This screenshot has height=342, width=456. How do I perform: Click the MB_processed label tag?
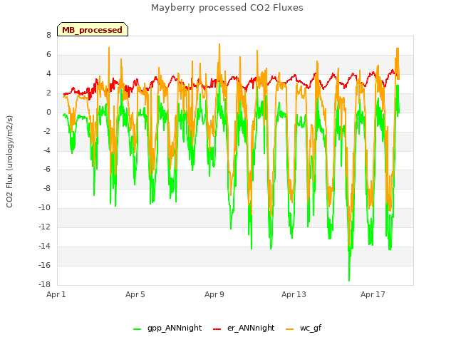93,29
